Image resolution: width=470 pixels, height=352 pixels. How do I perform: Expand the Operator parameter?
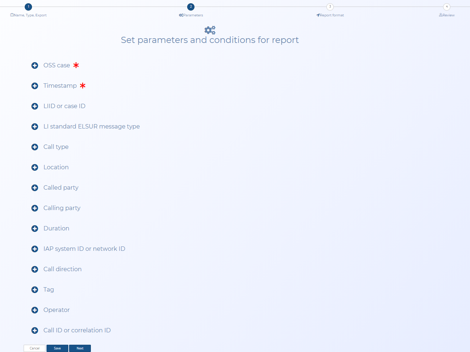pos(56,310)
